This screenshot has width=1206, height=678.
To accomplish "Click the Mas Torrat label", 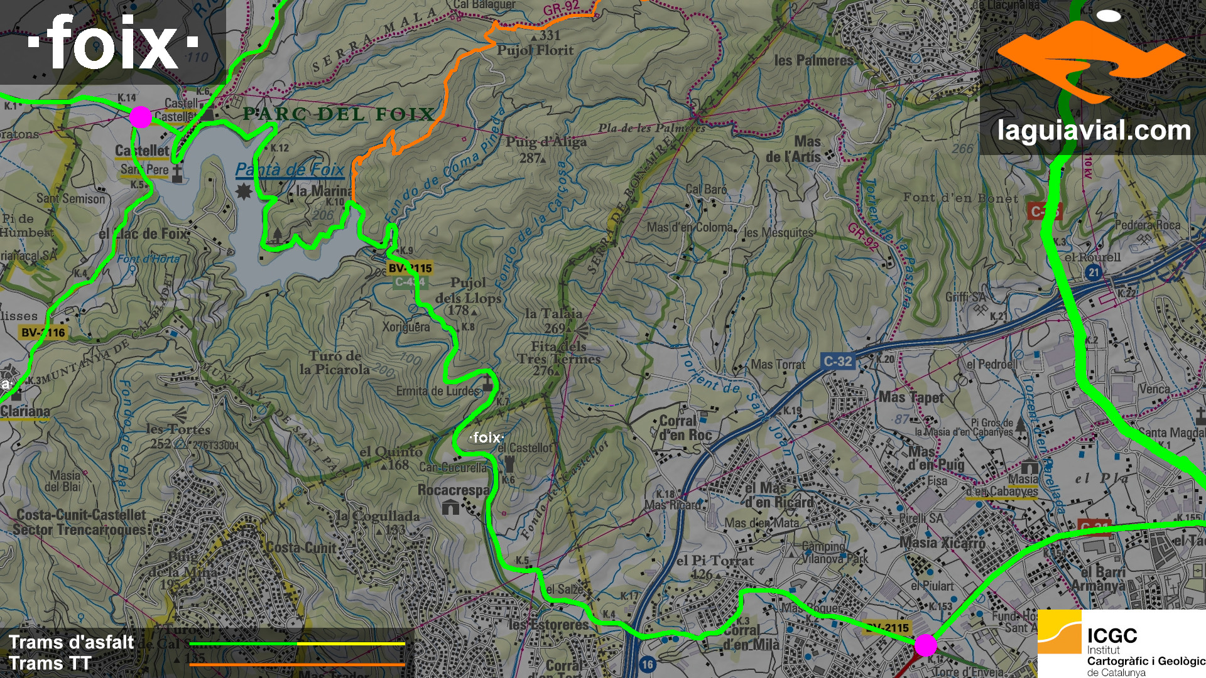I will [x=778, y=364].
